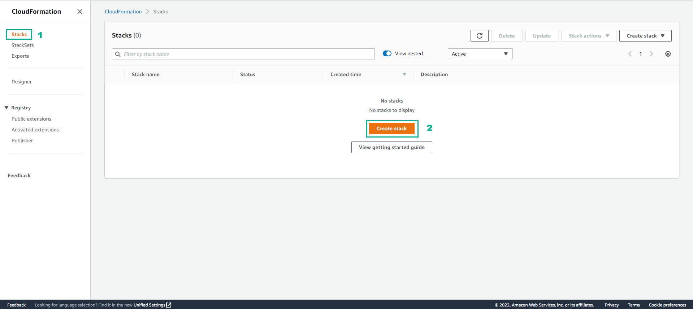Open Publisher under Registry
Screen dimensions: 693x309
[22, 140]
